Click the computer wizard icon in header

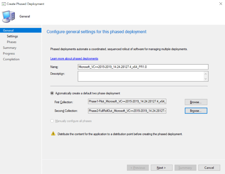(8, 16)
